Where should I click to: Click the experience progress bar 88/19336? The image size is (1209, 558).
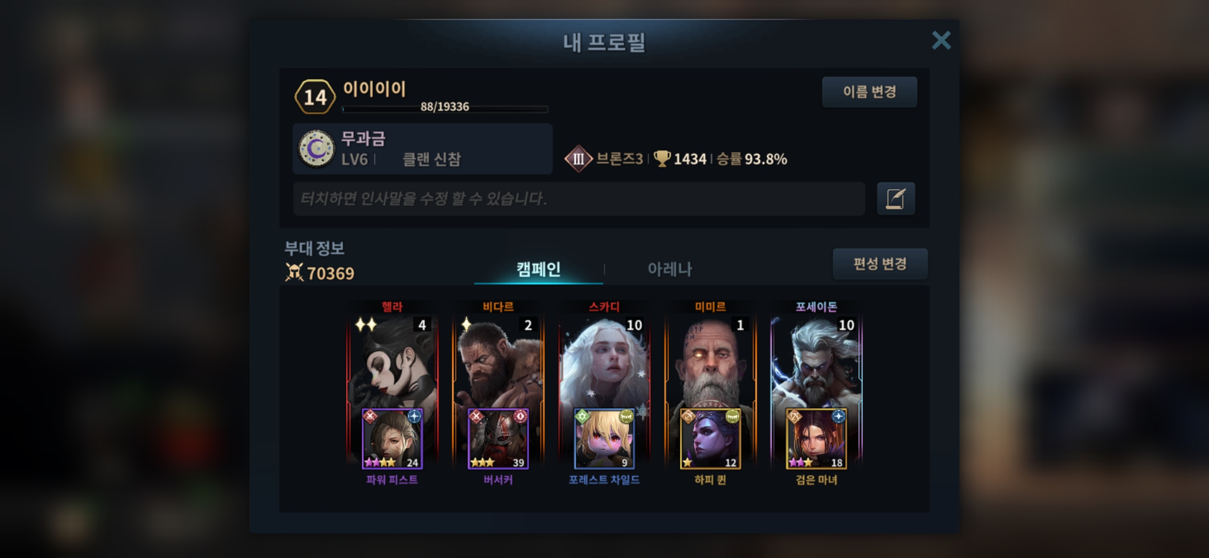pyautogui.click(x=445, y=108)
